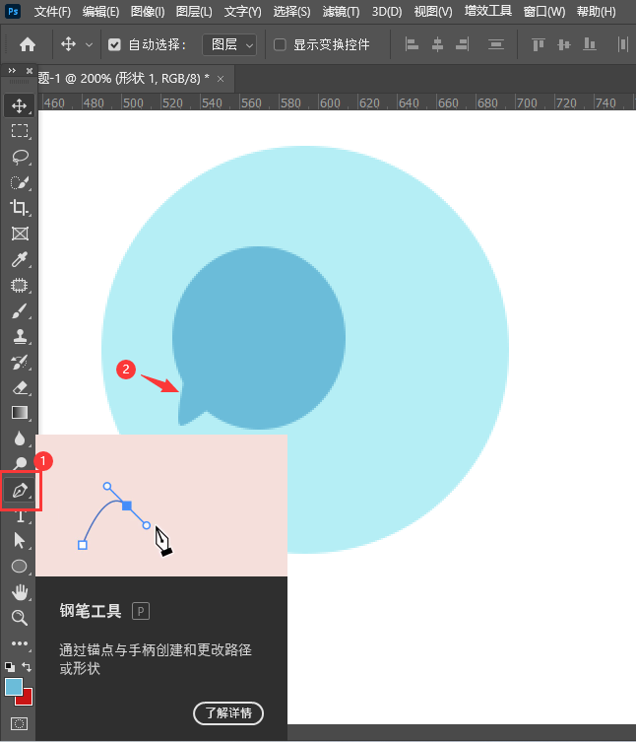The image size is (636, 742).
Task: Open the blue foreground color swatch
Action: coord(13,686)
